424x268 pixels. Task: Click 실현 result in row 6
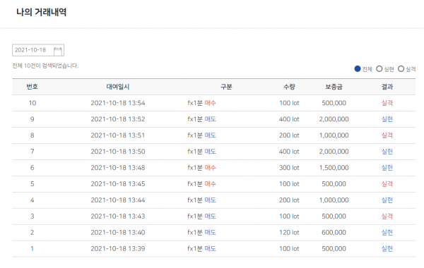(x=387, y=168)
